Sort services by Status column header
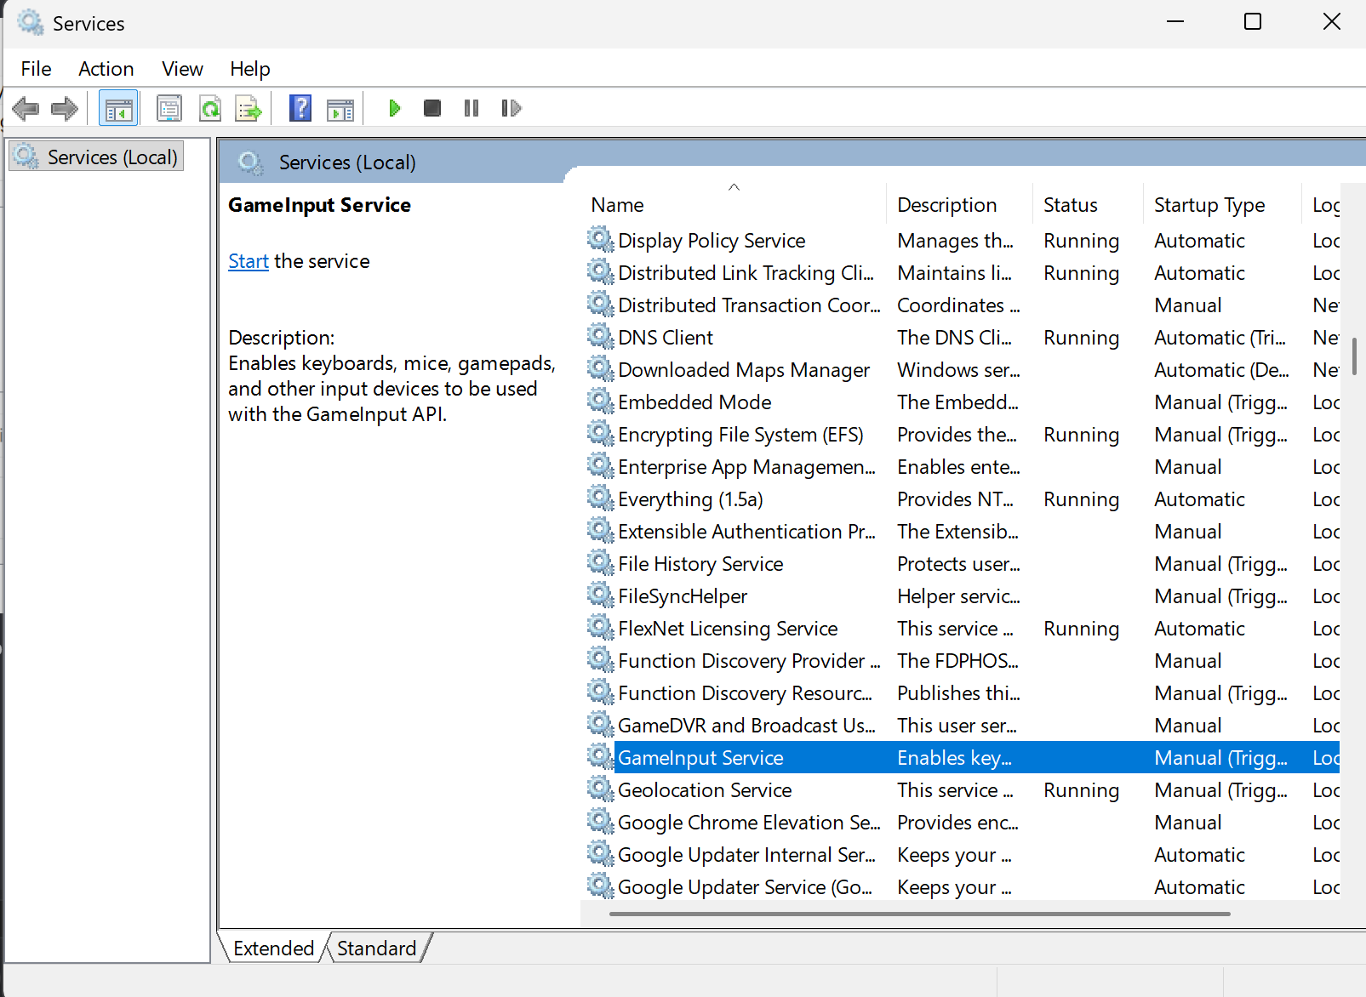Image resolution: width=1366 pixels, height=997 pixels. point(1070,205)
